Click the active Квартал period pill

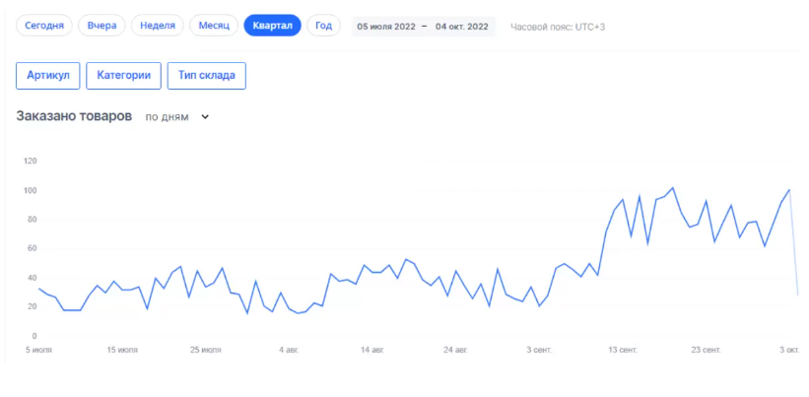click(x=272, y=26)
